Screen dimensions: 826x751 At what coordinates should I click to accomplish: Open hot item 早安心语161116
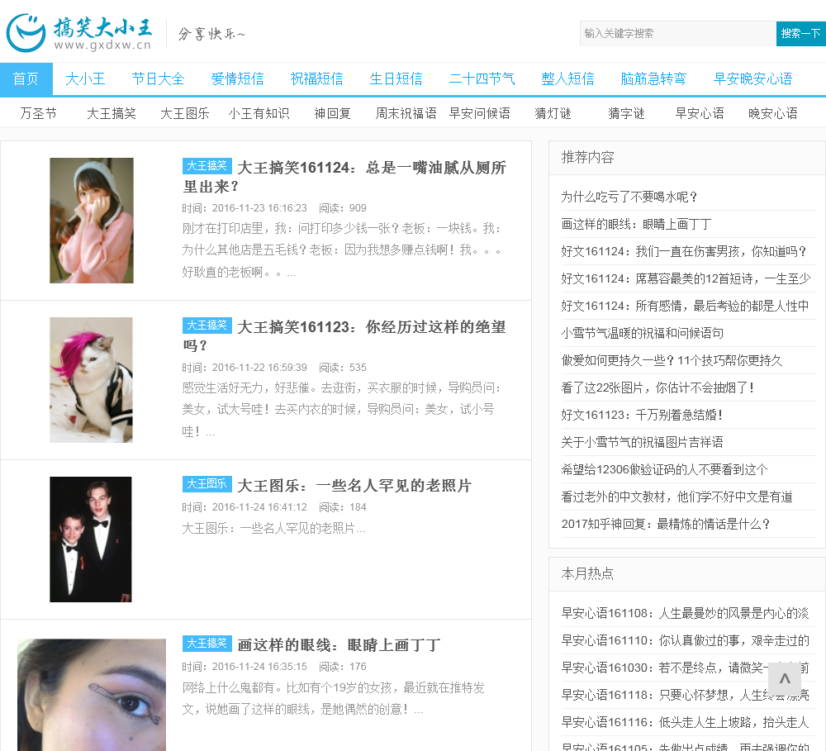pyautogui.click(x=685, y=723)
